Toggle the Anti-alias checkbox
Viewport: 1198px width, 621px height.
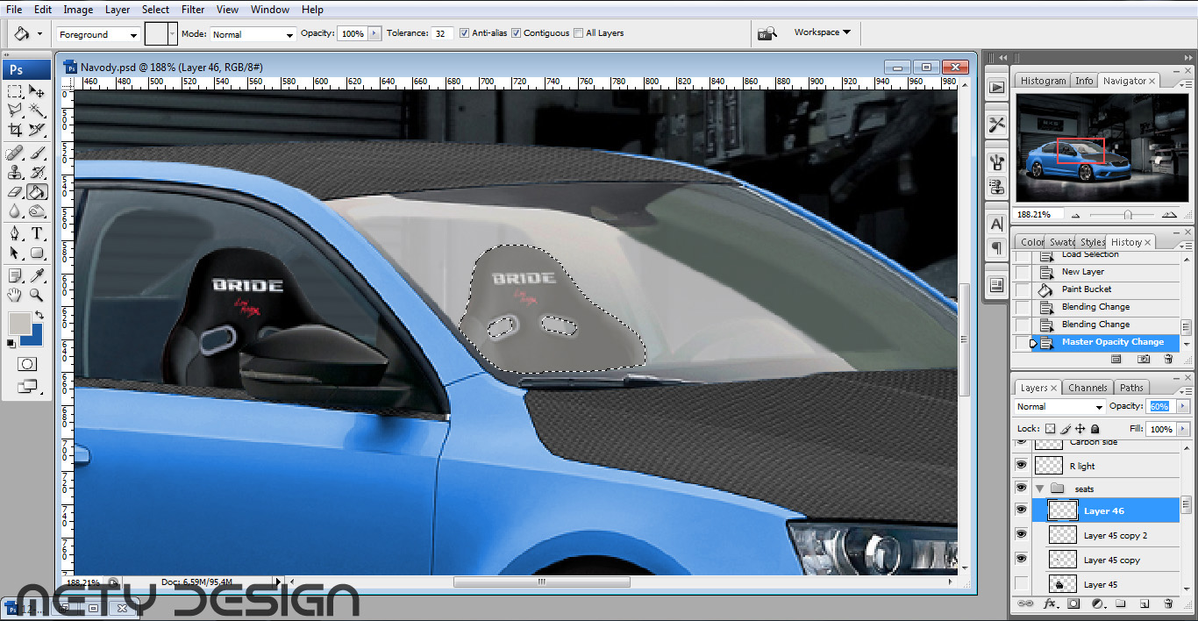pyautogui.click(x=465, y=33)
